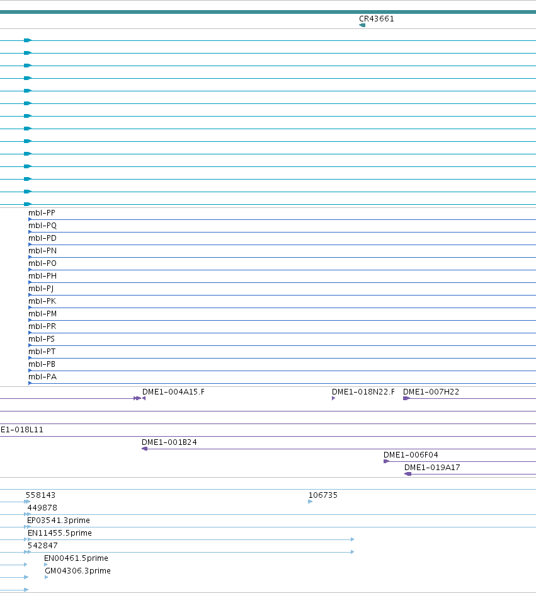The image size is (536, 593).
Task: Click the 106735 feature label
Action: pos(323,495)
